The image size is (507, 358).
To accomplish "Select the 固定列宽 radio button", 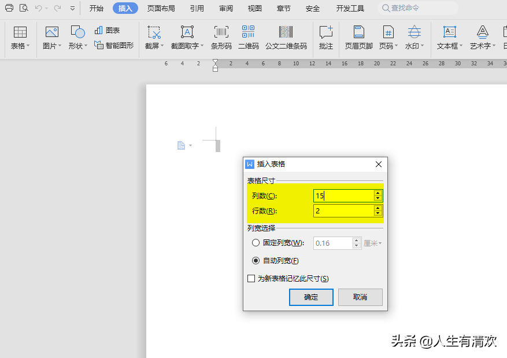I will coord(256,242).
